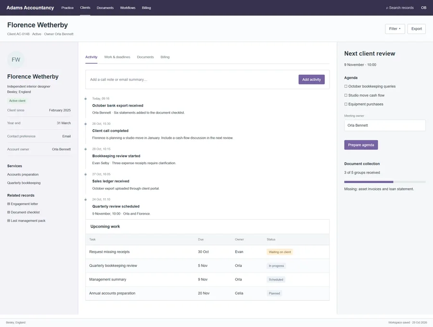This screenshot has height=327, width=433.
Task: Open the Filter dropdown
Action: click(x=395, y=29)
